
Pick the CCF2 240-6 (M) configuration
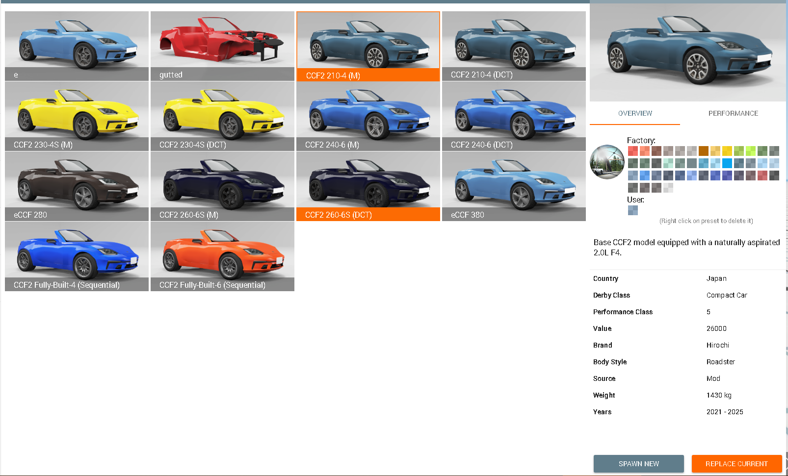(368, 116)
